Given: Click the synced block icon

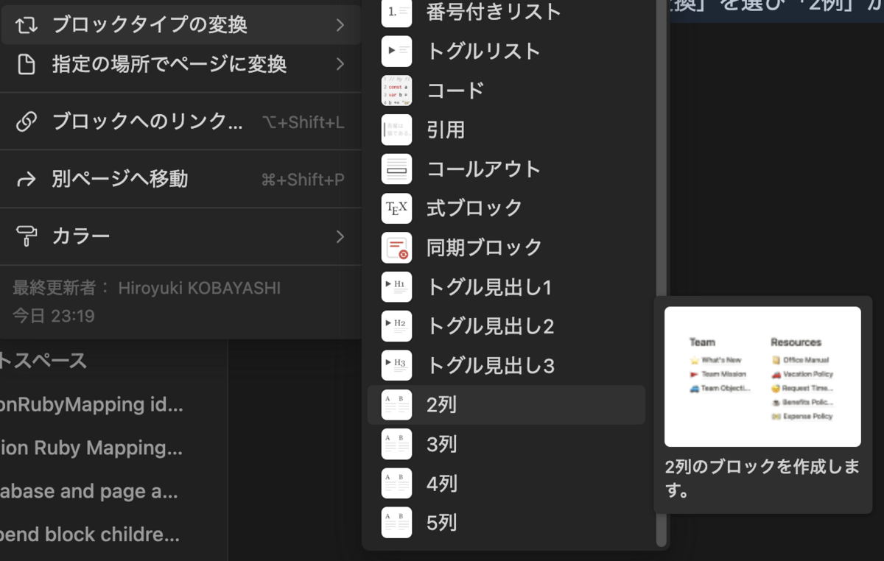Looking at the screenshot, I should (396, 247).
